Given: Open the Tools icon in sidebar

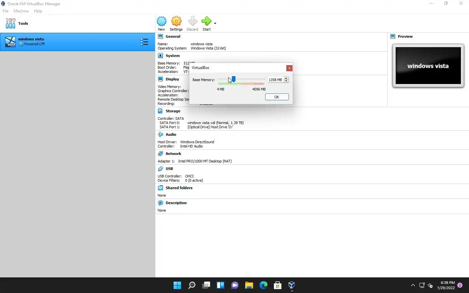Looking at the screenshot, I should click(x=10, y=23).
